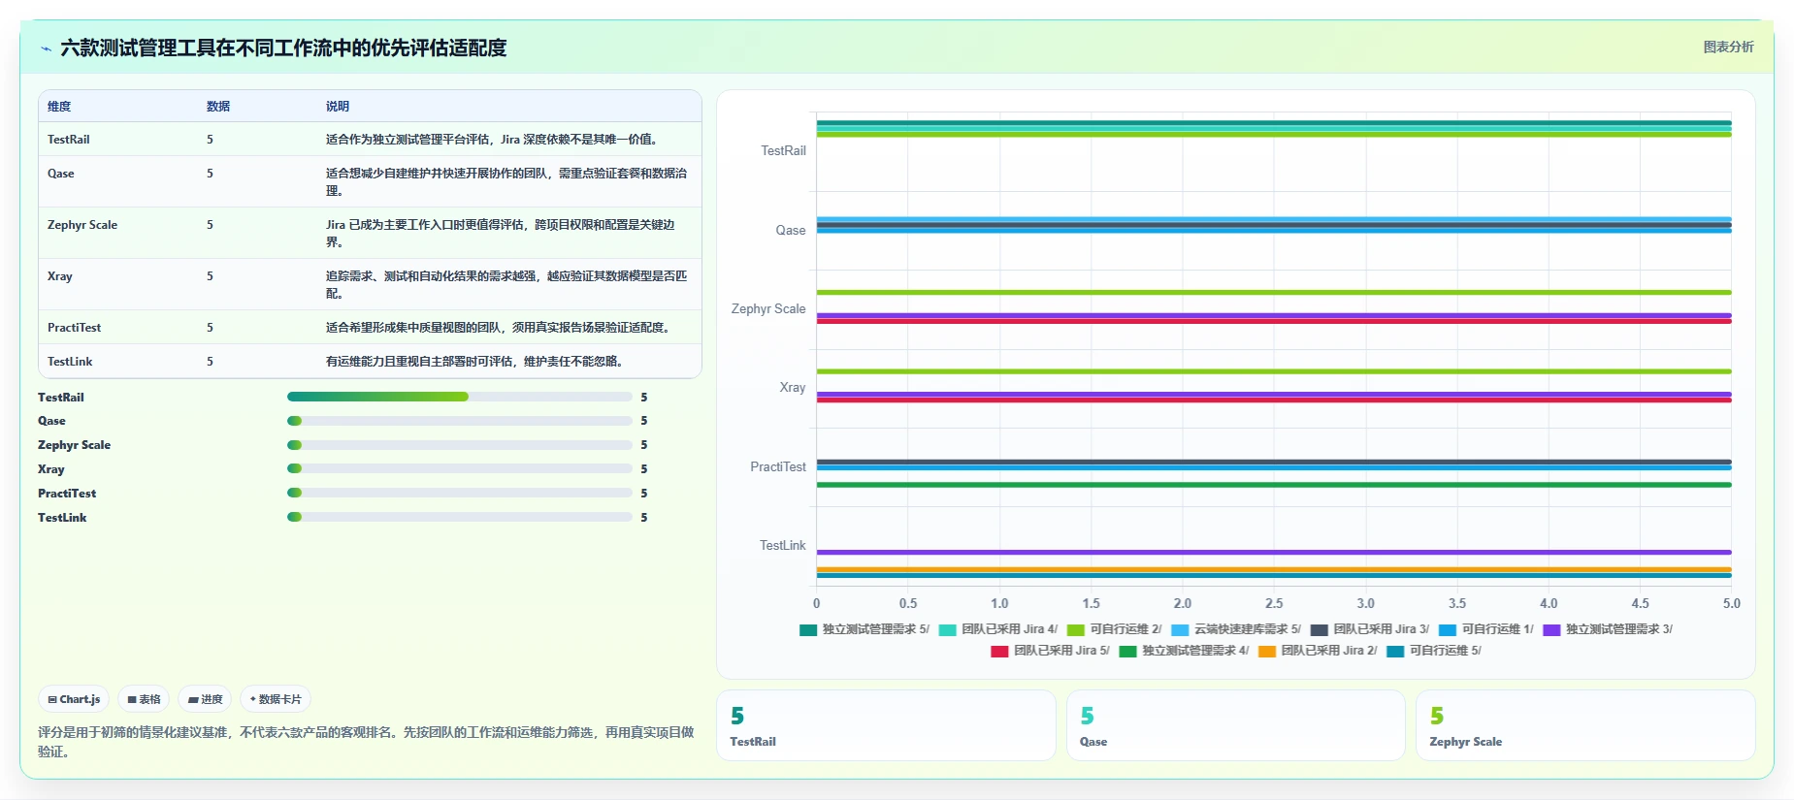Toggle the dark slate 团队已采用 Jira 3/ legend item
1794x800 pixels.
click(x=1369, y=629)
